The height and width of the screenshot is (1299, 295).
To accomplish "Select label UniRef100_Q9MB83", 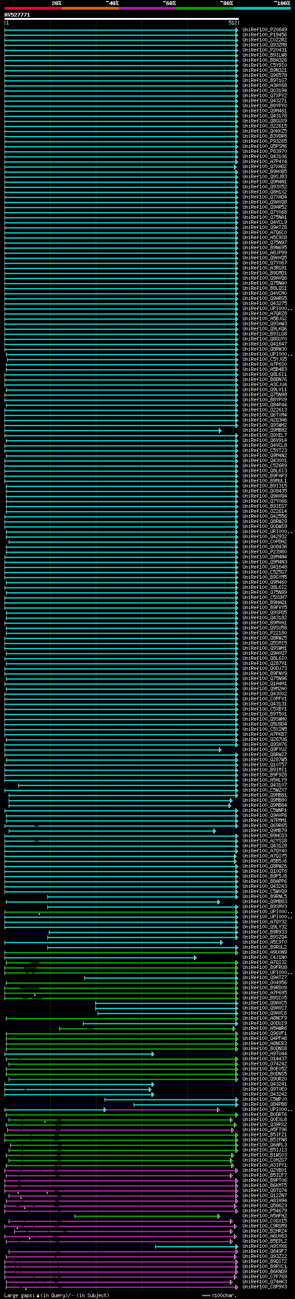I will (265, 902).
